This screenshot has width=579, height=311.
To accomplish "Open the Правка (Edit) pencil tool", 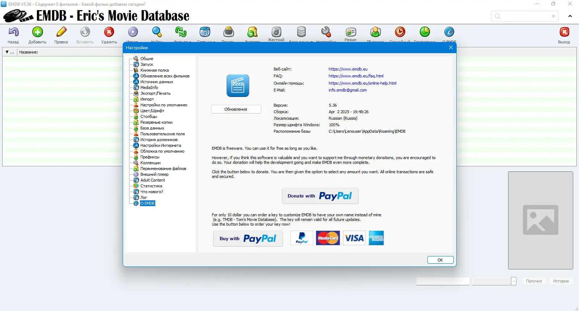I will click(x=61, y=32).
